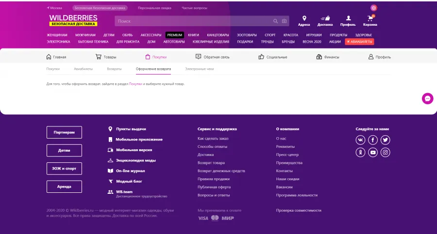437x234 pixels.
Task: Open Товары account tab
Action: [106, 57]
